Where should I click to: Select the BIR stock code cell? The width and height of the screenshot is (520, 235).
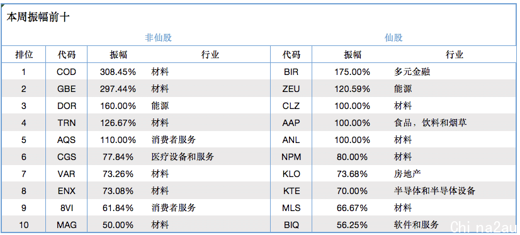click(291, 72)
